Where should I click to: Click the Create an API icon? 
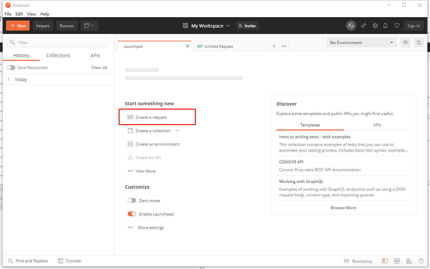click(130, 157)
